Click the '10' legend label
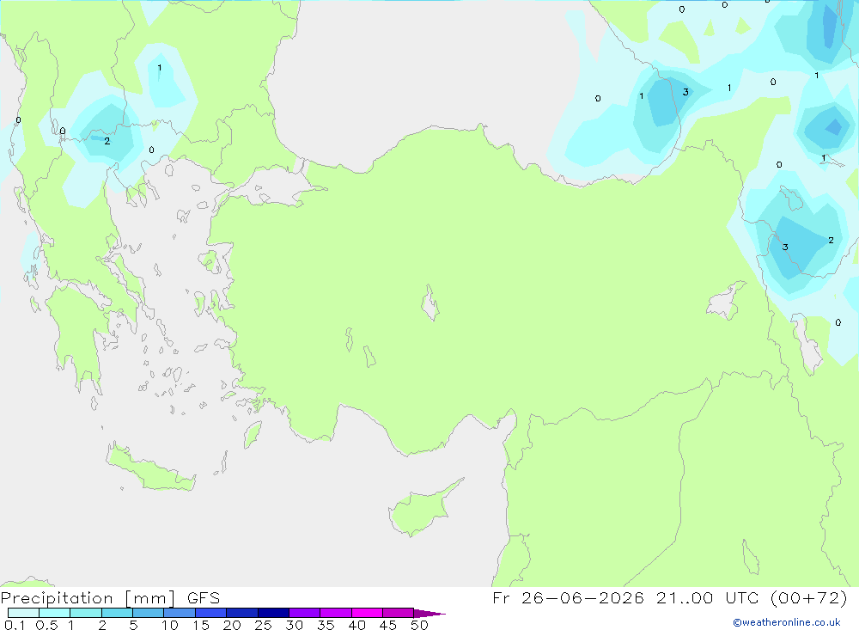Screen dimensions: 859x630 click(x=169, y=625)
